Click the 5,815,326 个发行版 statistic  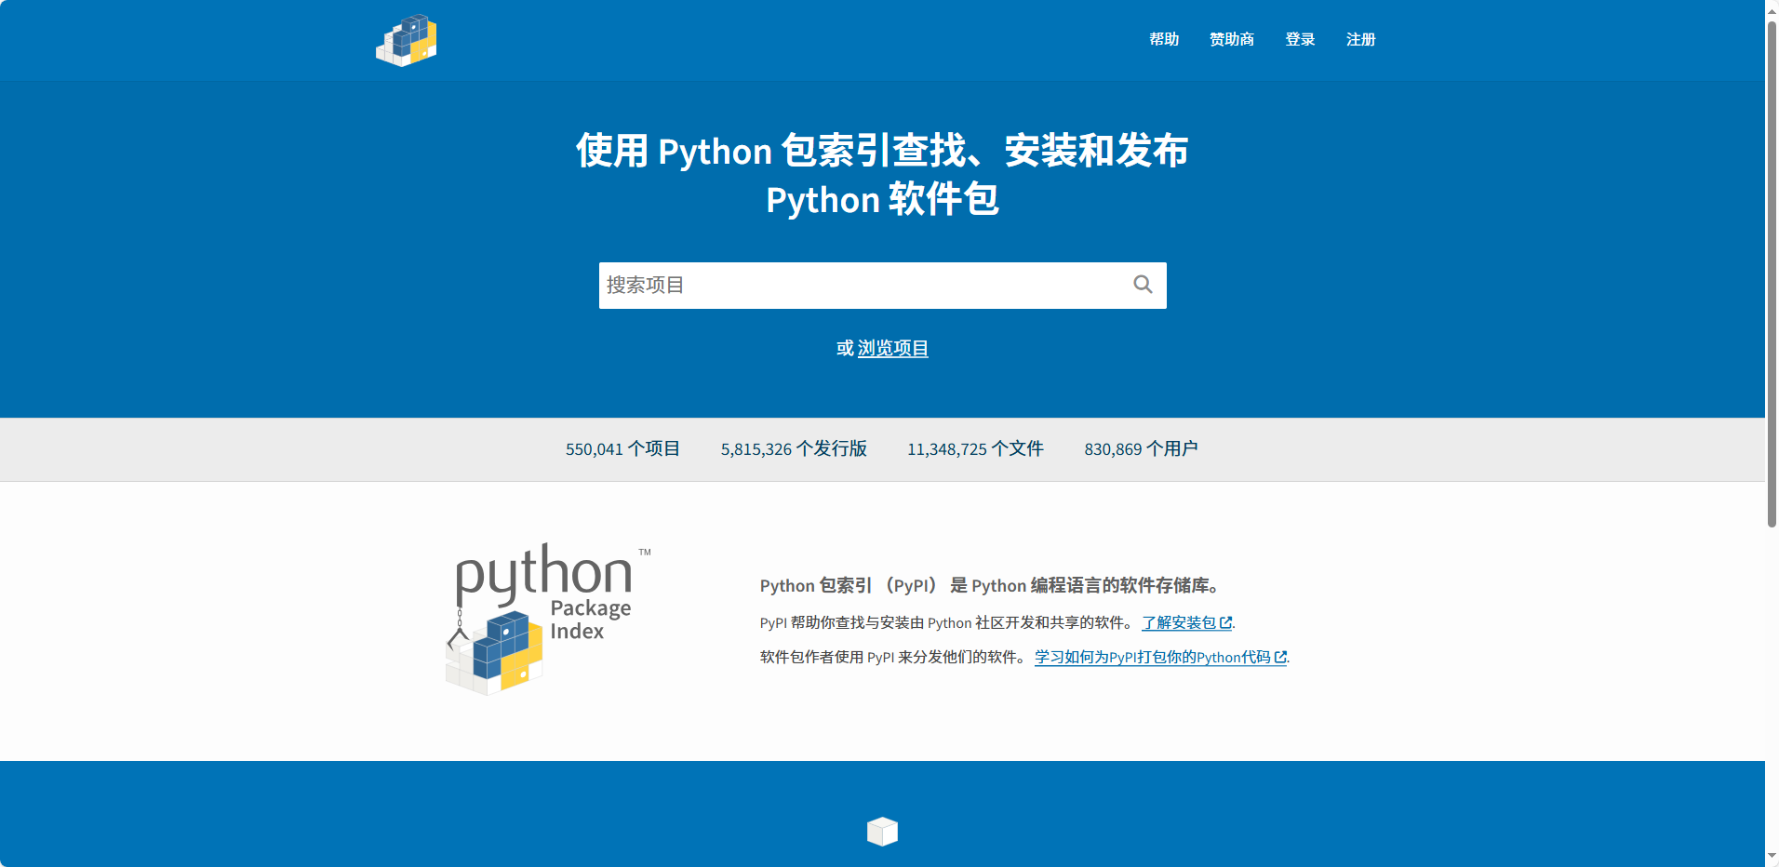tap(794, 449)
